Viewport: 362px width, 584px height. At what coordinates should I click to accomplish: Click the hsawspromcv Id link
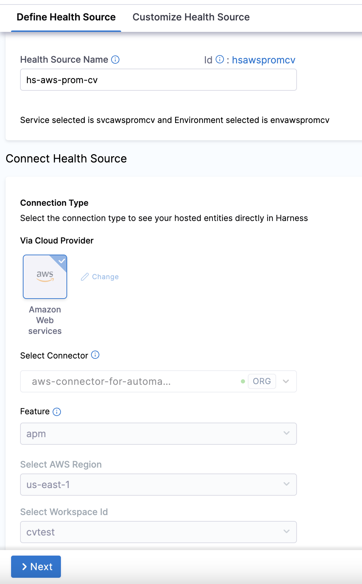tap(263, 60)
